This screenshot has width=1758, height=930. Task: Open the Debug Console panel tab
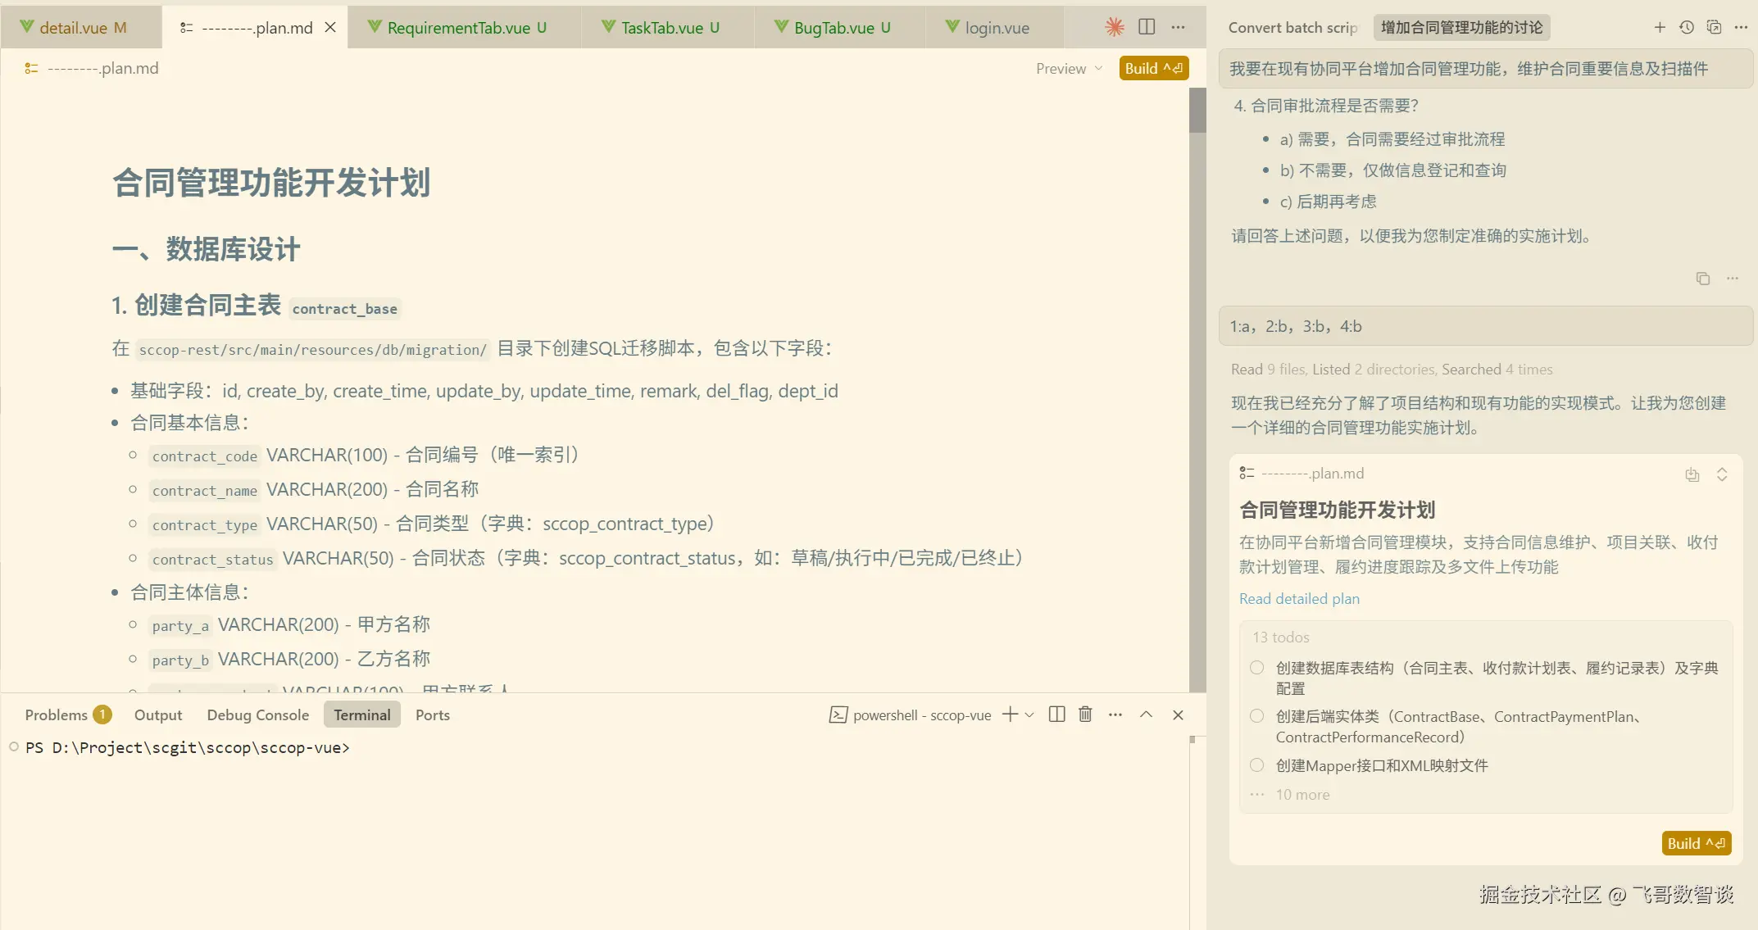pyautogui.click(x=257, y=715)
